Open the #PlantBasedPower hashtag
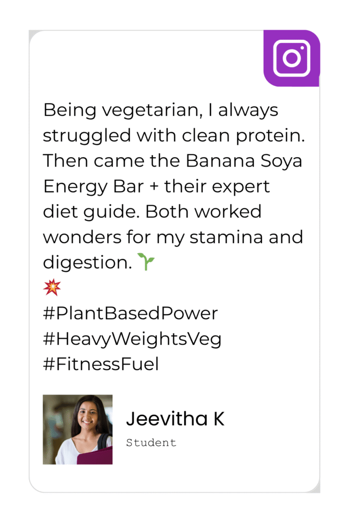This screenshot has width=349, height=523. tap(130, 314)
